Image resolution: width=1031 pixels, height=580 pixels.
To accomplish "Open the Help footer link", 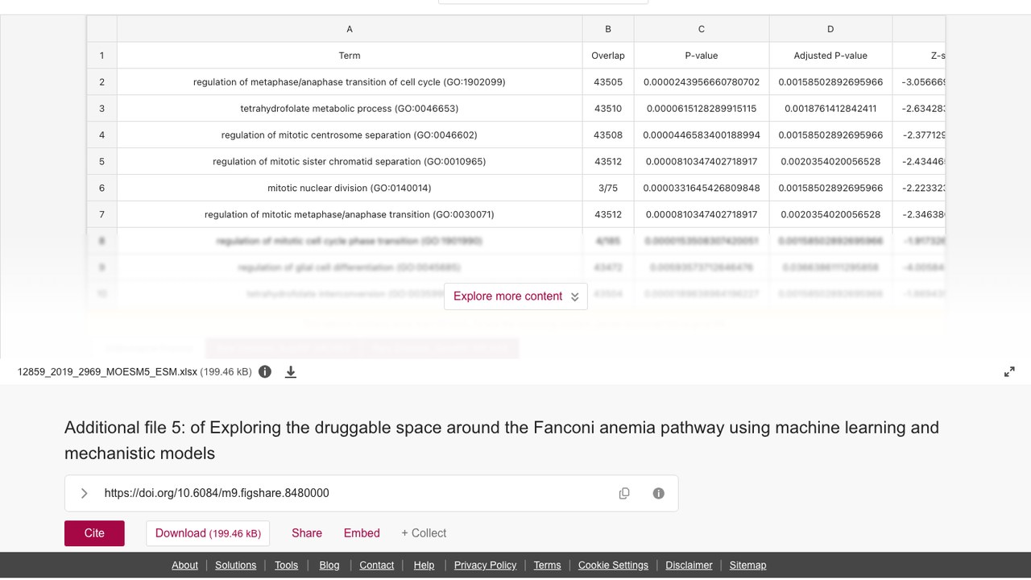I will point(424,565).
